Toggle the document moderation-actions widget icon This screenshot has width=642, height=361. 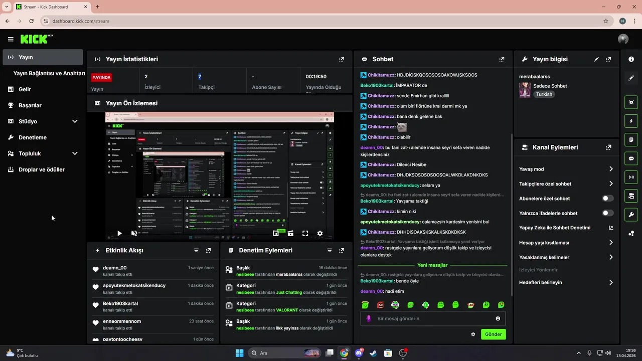point(631,139)
